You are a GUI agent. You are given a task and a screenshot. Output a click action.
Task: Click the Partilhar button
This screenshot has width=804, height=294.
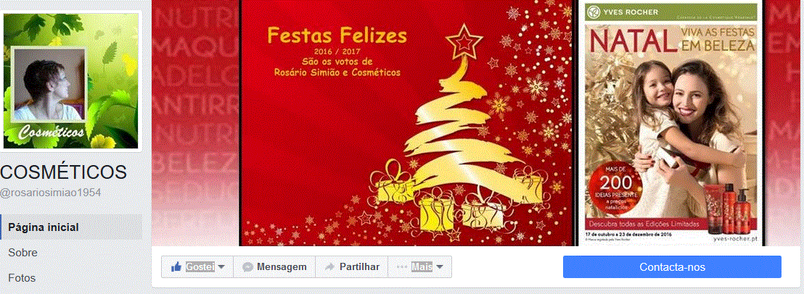click(352, 267)
